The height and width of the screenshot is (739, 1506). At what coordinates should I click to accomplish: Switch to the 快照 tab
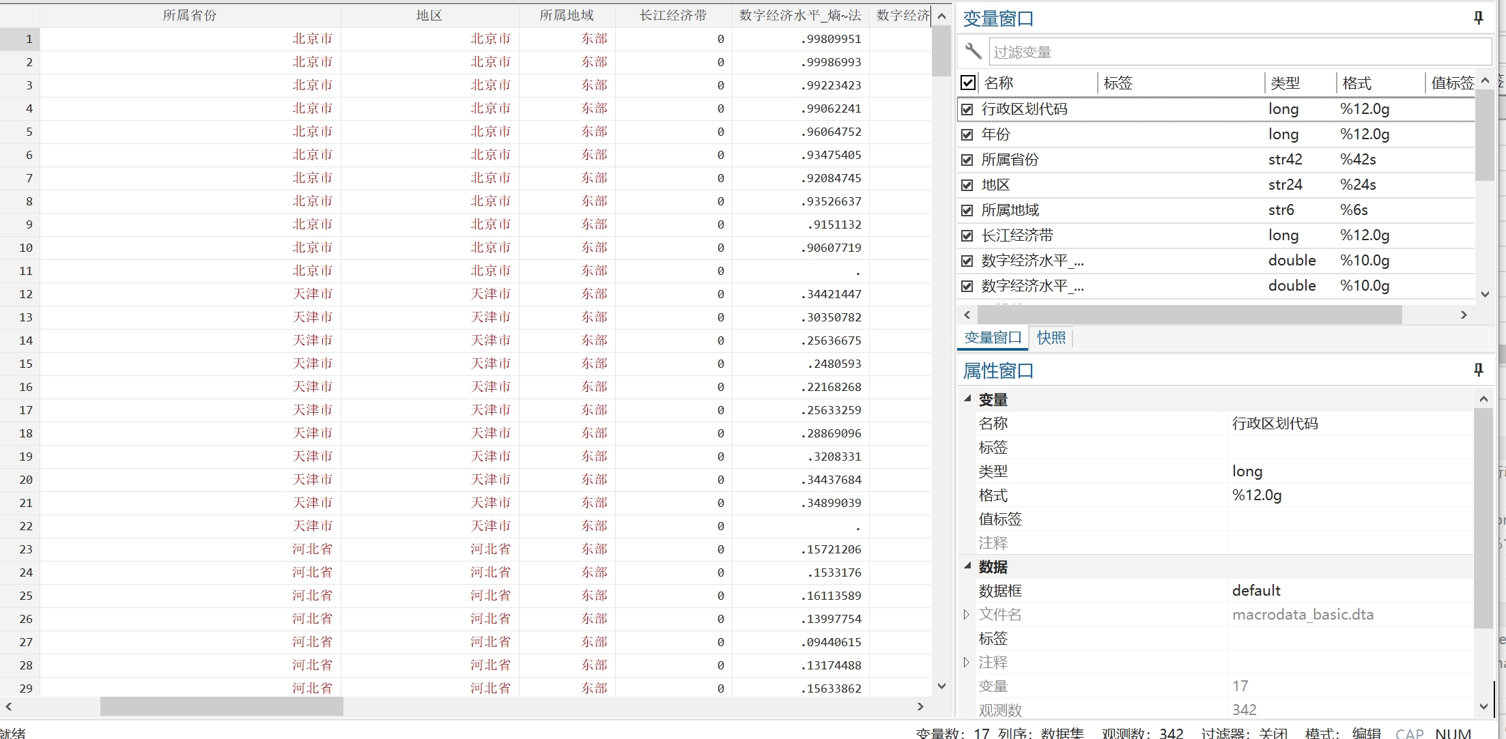point(1051,338)
